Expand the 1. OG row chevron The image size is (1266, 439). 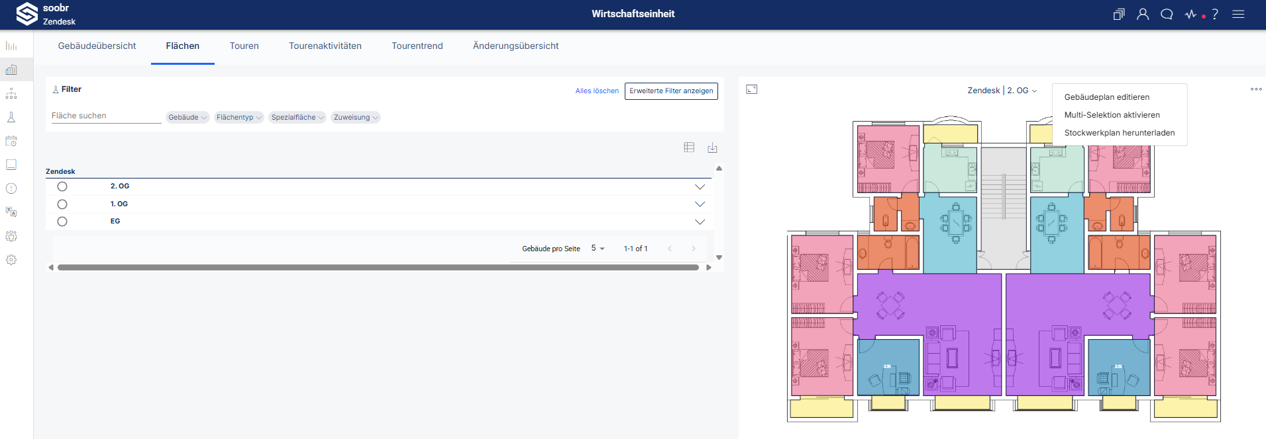tap(700, 204)
